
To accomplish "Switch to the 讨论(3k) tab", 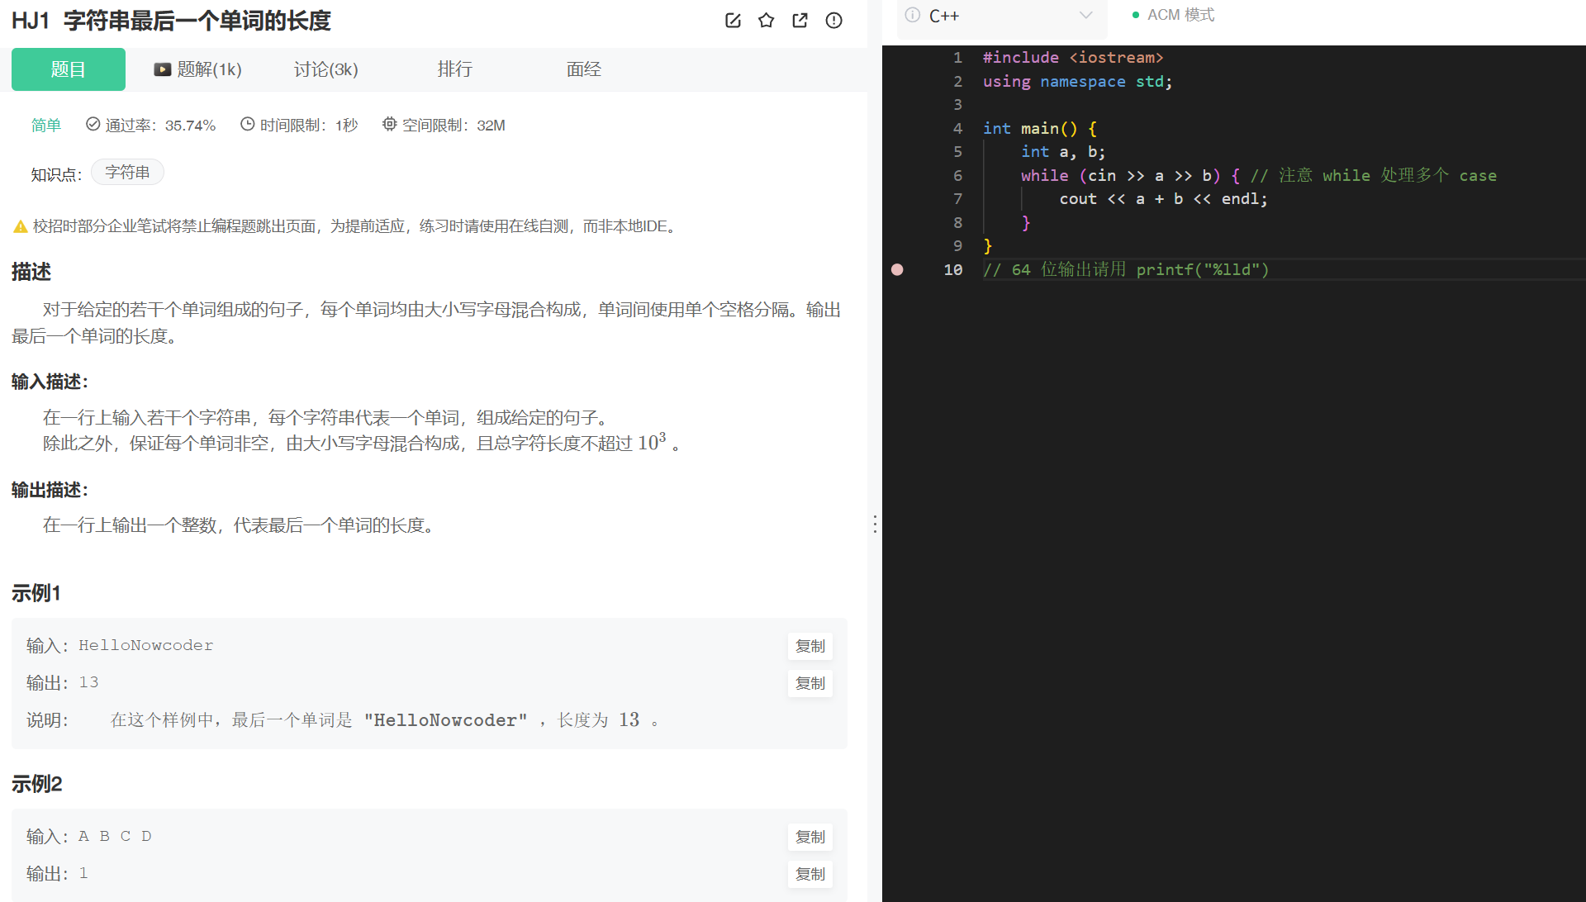I will (325, 69).
